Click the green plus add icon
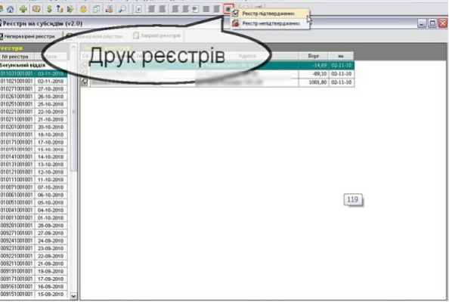This screenshot has height=302, width=449. pos(23,9)
